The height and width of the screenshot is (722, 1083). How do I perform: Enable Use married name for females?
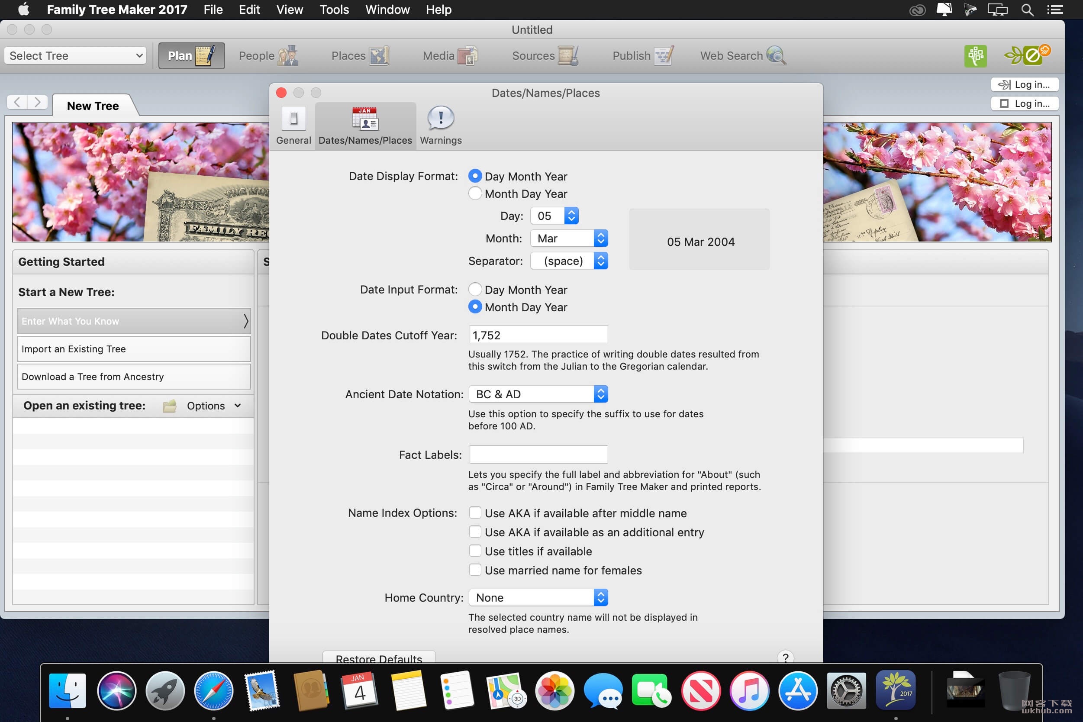pyautogui.click(x=475, y=570)
